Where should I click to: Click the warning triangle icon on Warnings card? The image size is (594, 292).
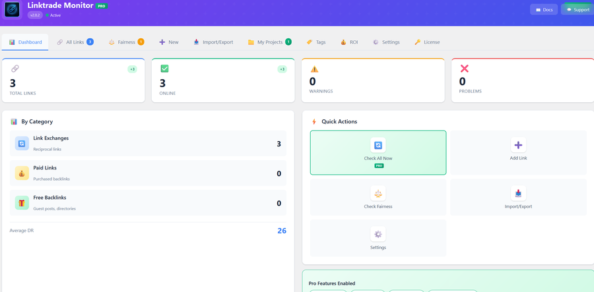click(x=314, y=69)
